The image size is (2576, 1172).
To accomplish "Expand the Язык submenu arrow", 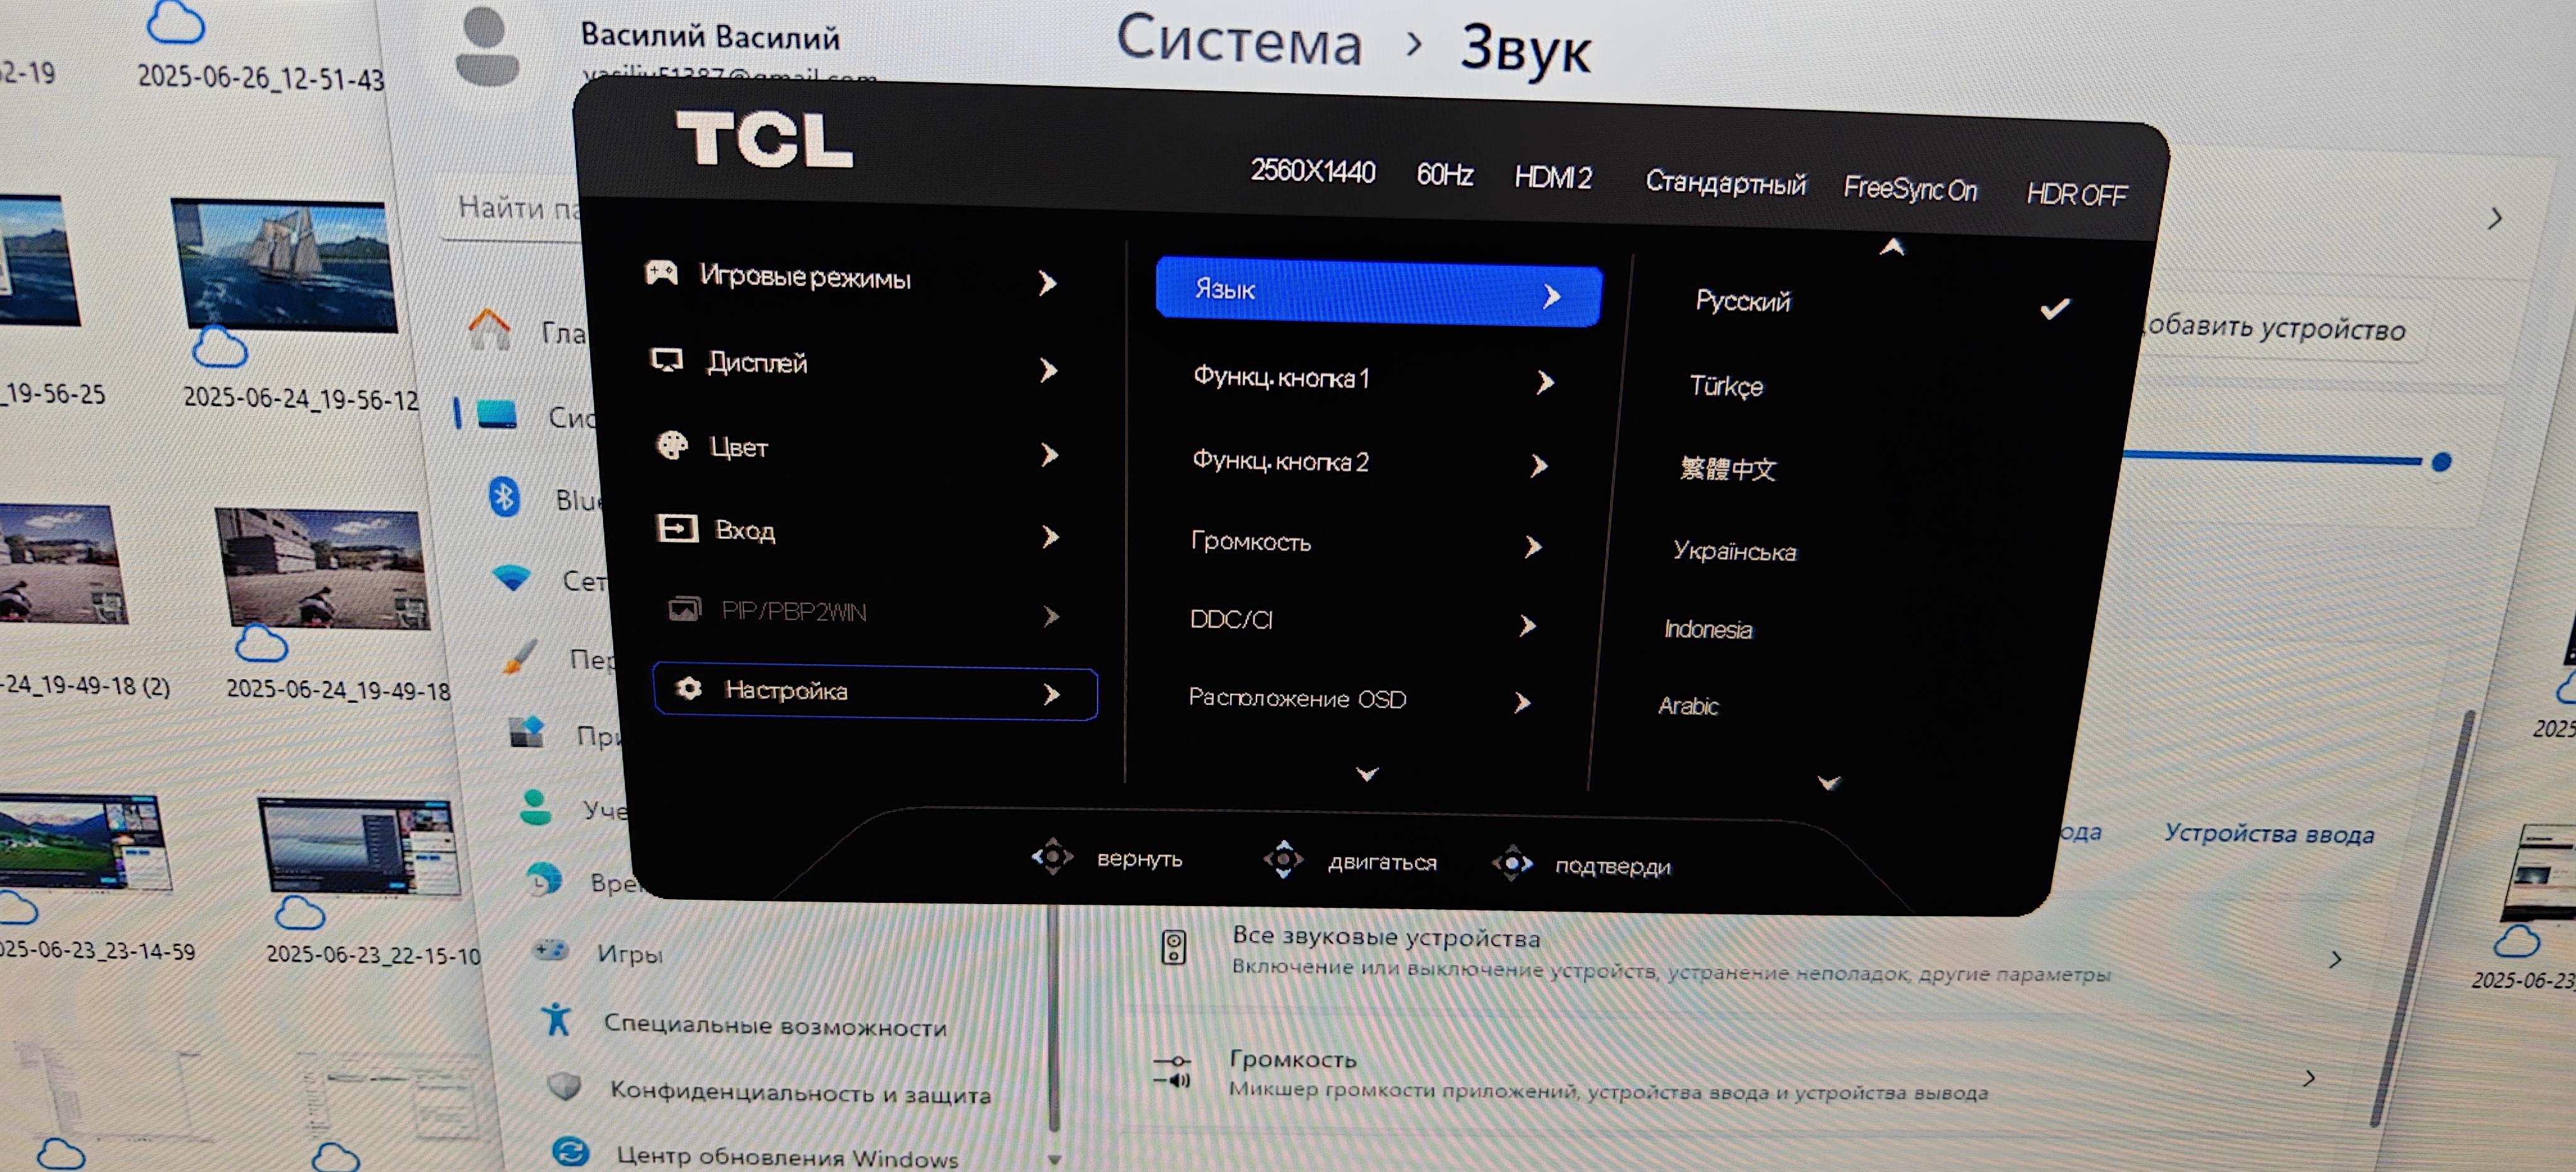I will tap(1551, 296).
